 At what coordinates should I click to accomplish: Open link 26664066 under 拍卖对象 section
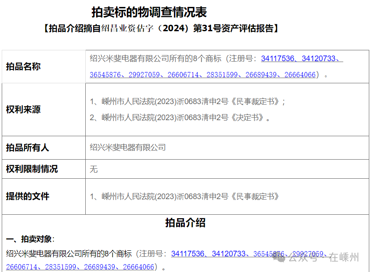(139, 267)
